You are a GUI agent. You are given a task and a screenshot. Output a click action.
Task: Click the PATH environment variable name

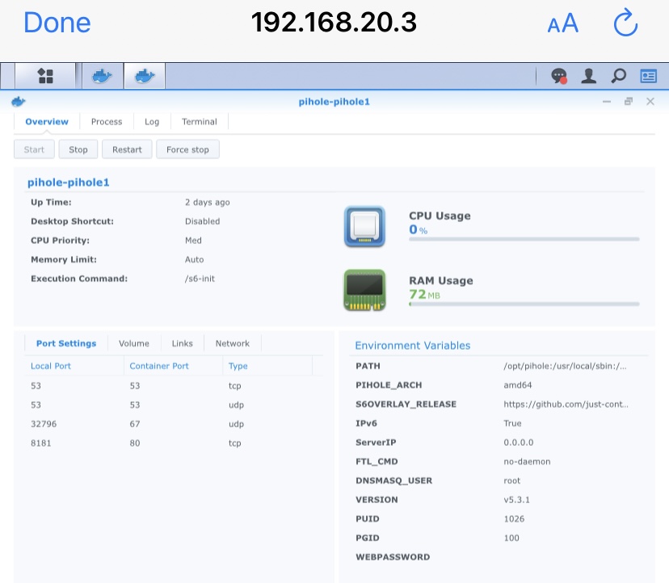(x=368, y=366)
